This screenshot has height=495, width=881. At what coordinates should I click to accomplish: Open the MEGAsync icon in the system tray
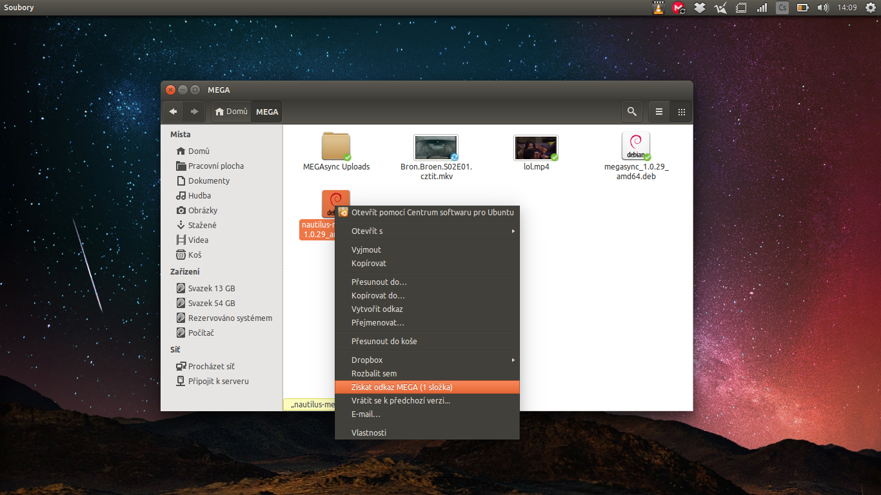click(678, 7)
